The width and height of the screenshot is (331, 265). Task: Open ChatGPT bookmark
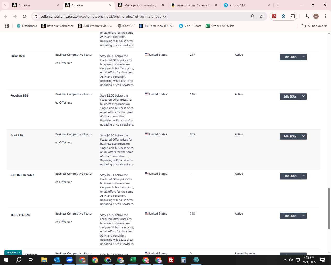coord(126,26)
